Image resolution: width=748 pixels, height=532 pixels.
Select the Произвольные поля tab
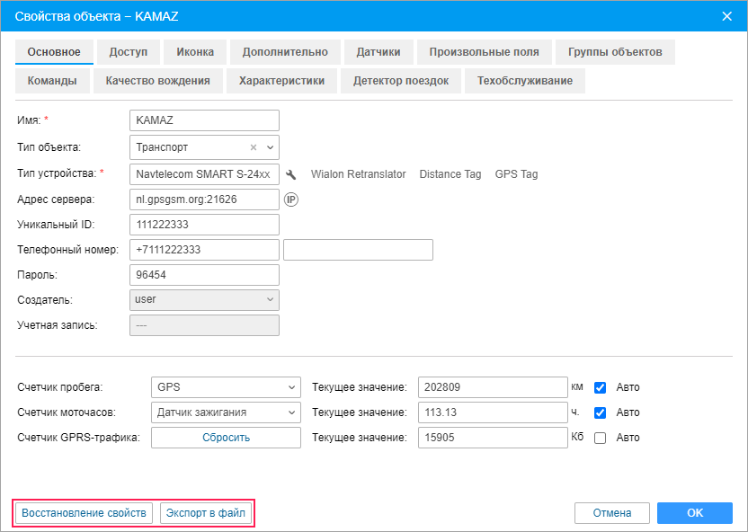coord(485,52)
